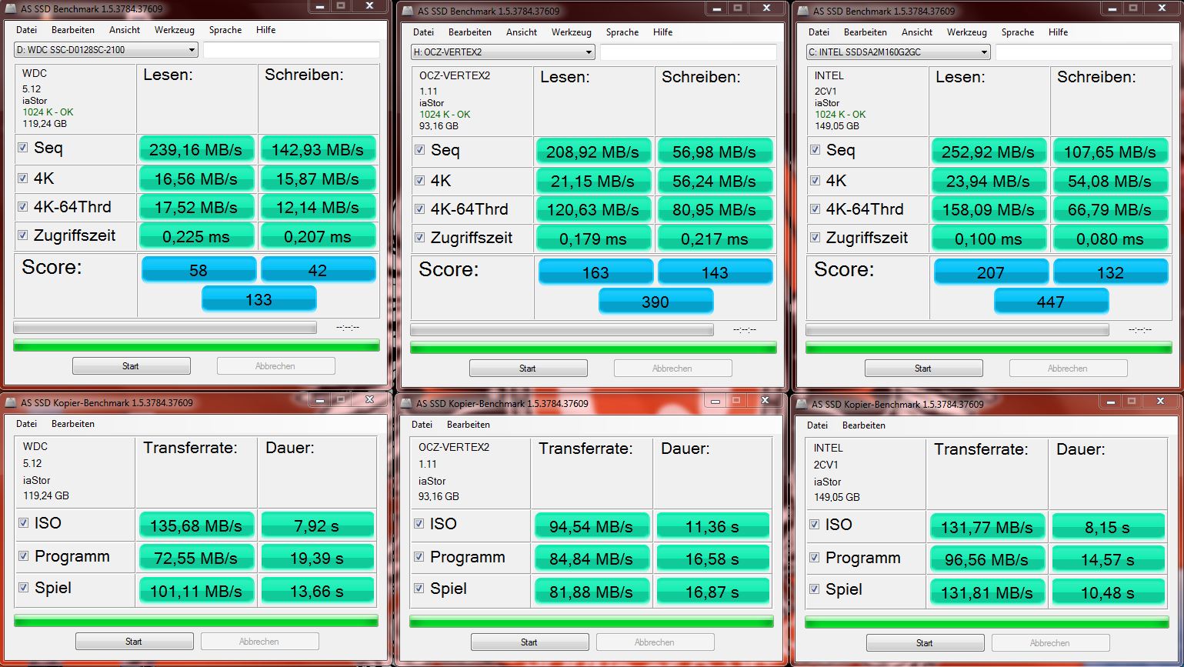1184x667 pixels.
Task: Click Start in WDC benchmark window
Action: pyautogui.click(x=131, y=366)
